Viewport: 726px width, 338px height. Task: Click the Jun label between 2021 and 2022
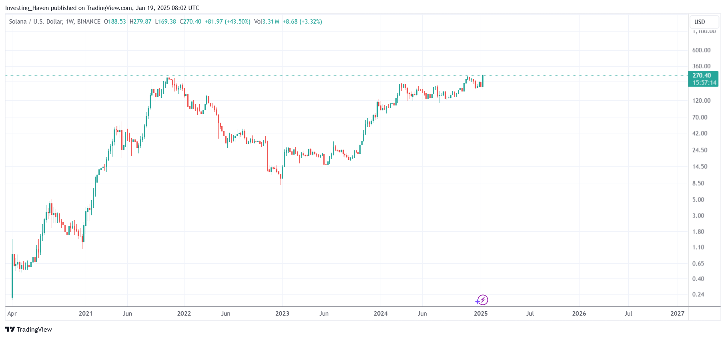127,314
